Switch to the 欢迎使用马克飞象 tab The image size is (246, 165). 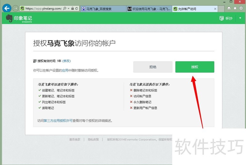(149, 9)
